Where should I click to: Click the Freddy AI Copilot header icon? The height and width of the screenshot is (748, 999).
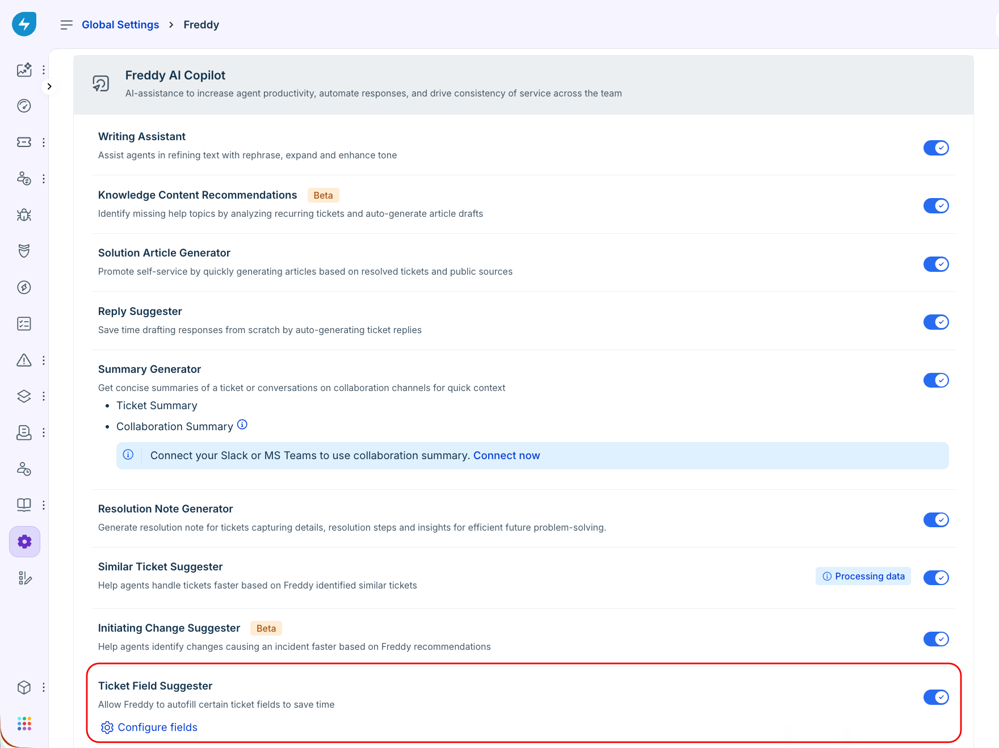point(101,84)
